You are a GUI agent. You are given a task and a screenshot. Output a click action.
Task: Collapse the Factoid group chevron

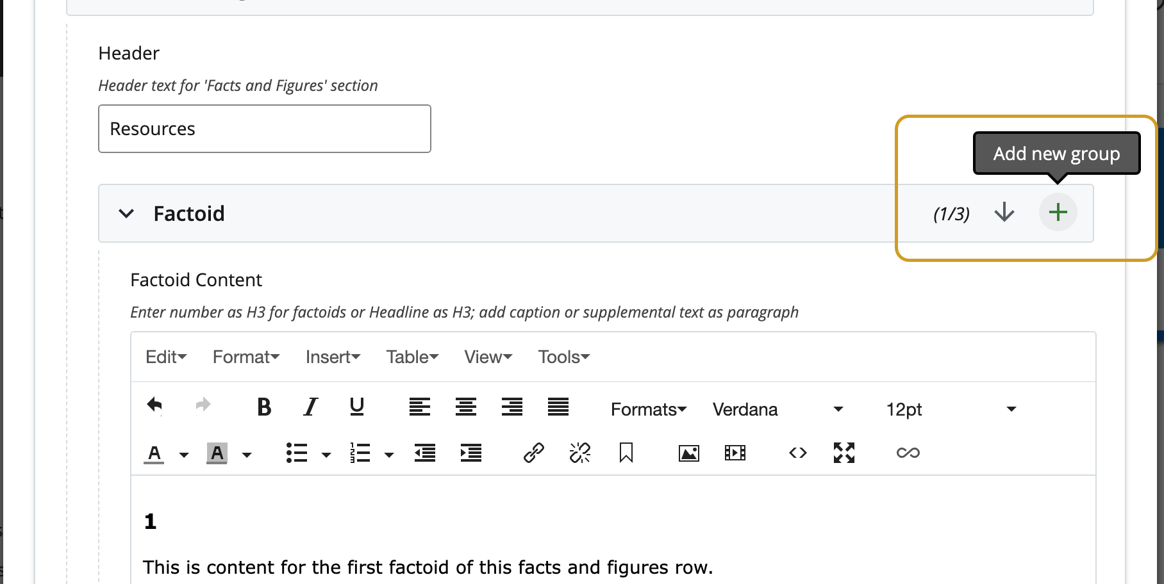pos(126,213)
